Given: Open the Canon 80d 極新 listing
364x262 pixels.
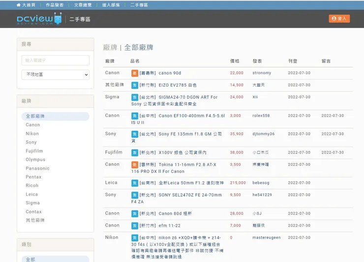Looking at the screenshot, I should (175, 214).
